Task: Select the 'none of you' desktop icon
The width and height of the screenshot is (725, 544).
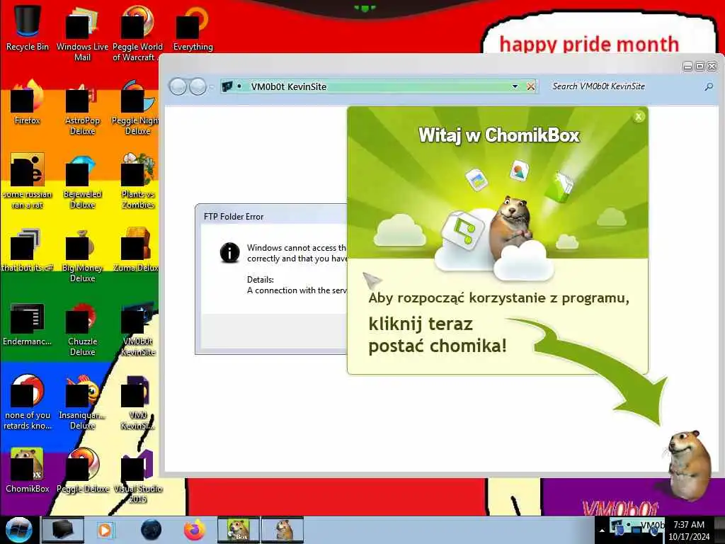Action: [28, 402]
